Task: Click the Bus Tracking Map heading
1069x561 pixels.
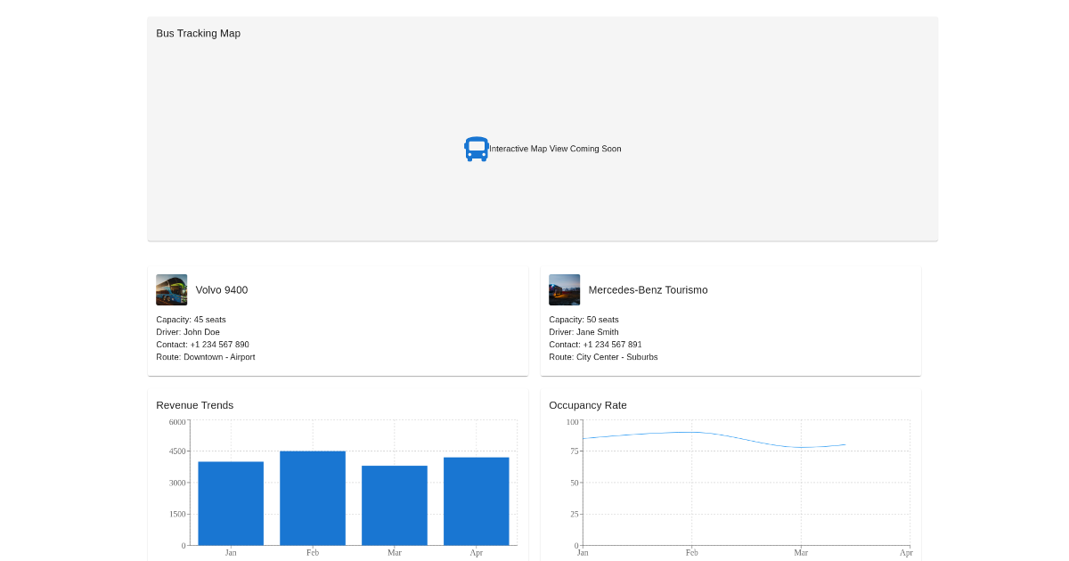Action: point(198,34)
